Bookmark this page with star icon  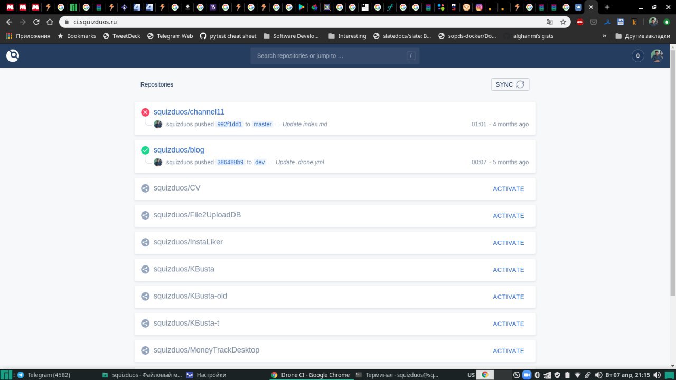pyautogui.click(x=563, y=22)
